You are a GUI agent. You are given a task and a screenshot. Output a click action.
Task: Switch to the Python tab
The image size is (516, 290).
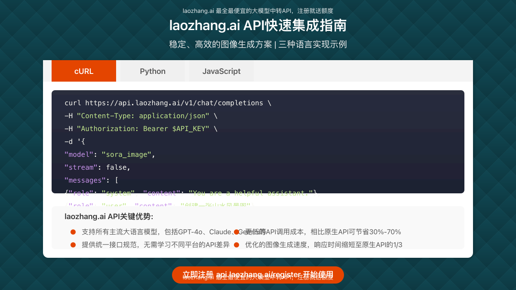click(x=153, y=71)
